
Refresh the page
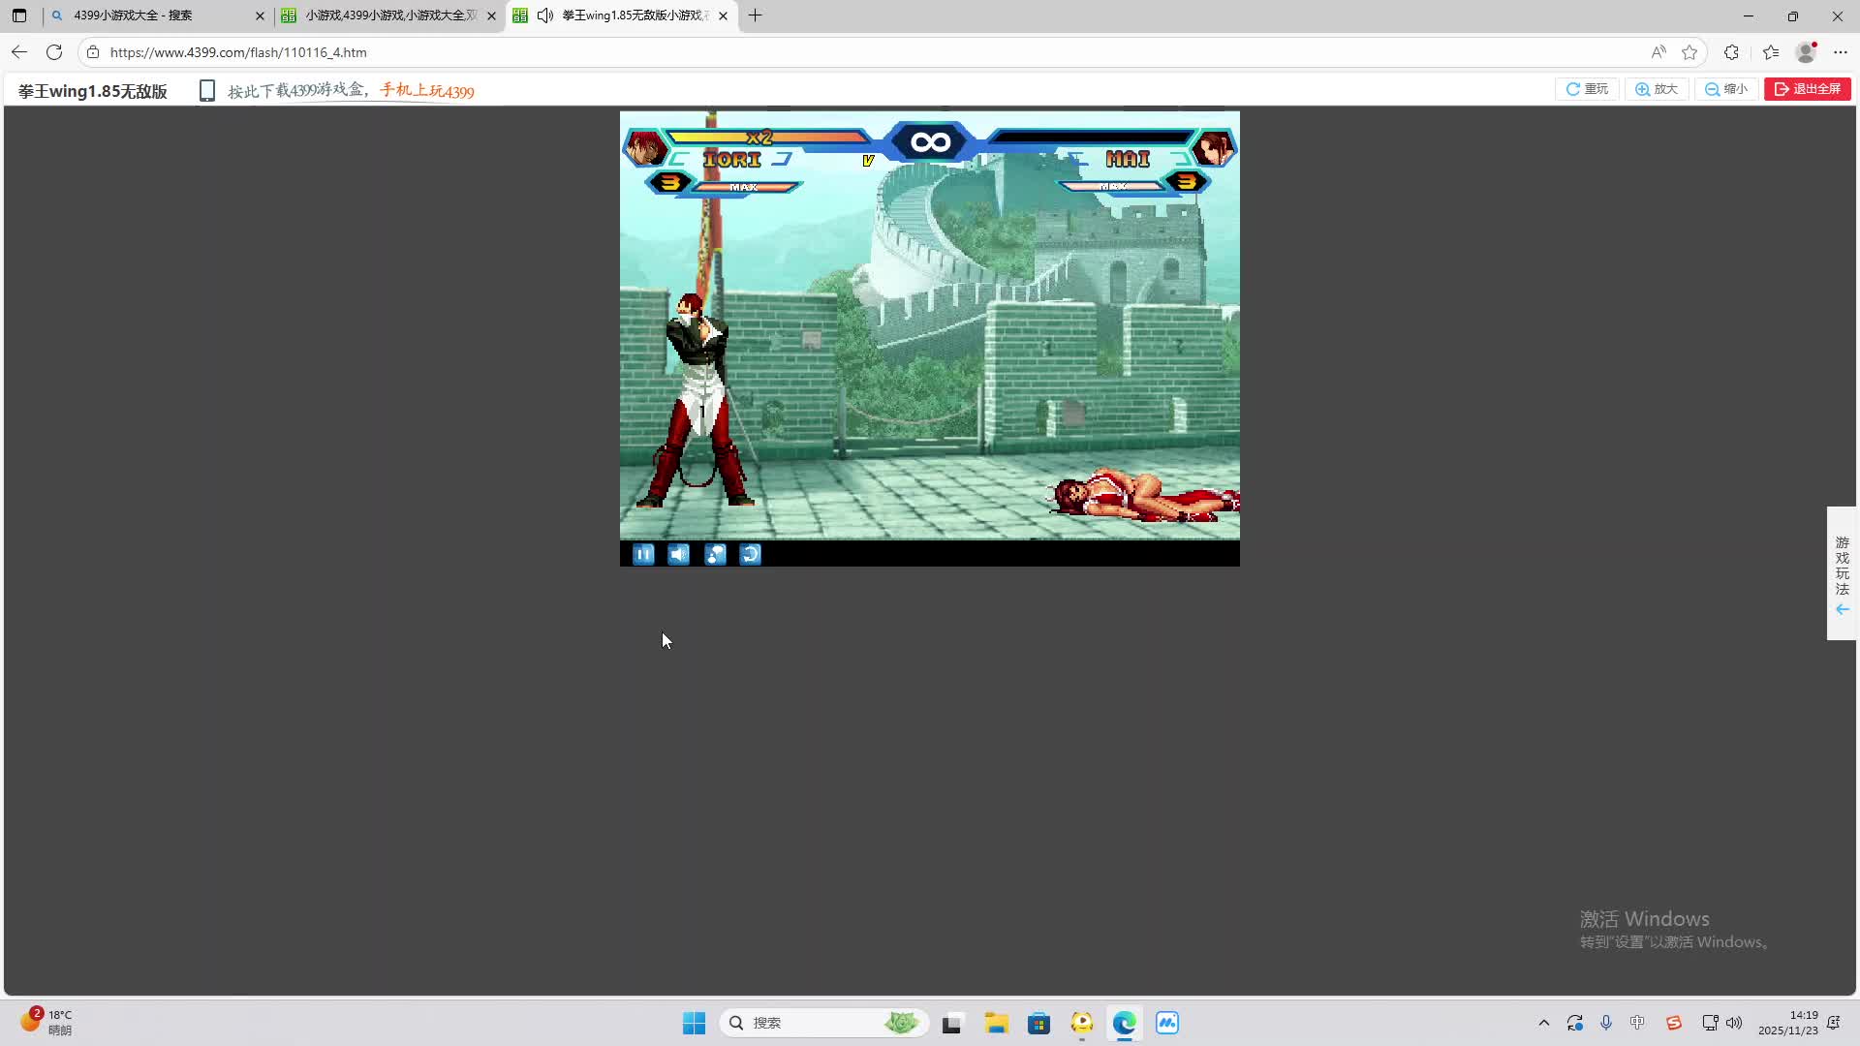(54, 52)
